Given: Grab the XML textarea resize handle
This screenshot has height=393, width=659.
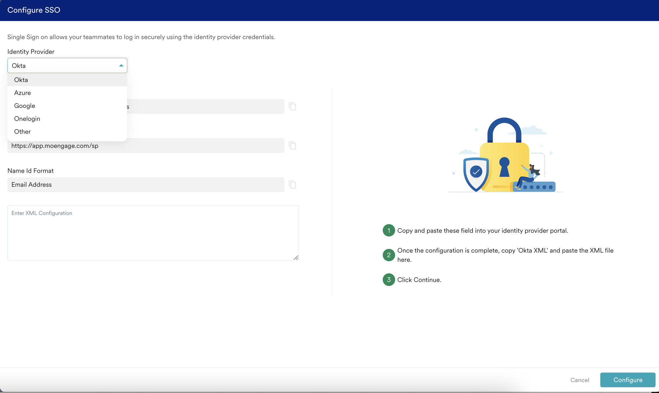Looking at the screenshot, I should click(296, 257).
